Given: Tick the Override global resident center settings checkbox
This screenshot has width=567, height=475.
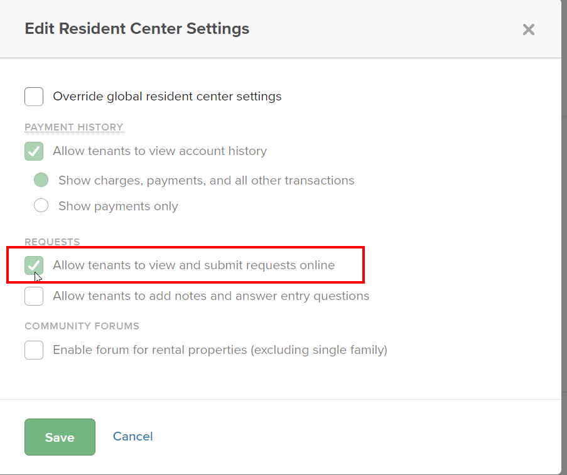Looking at the screenshot, I should click(x=34, y=97).
